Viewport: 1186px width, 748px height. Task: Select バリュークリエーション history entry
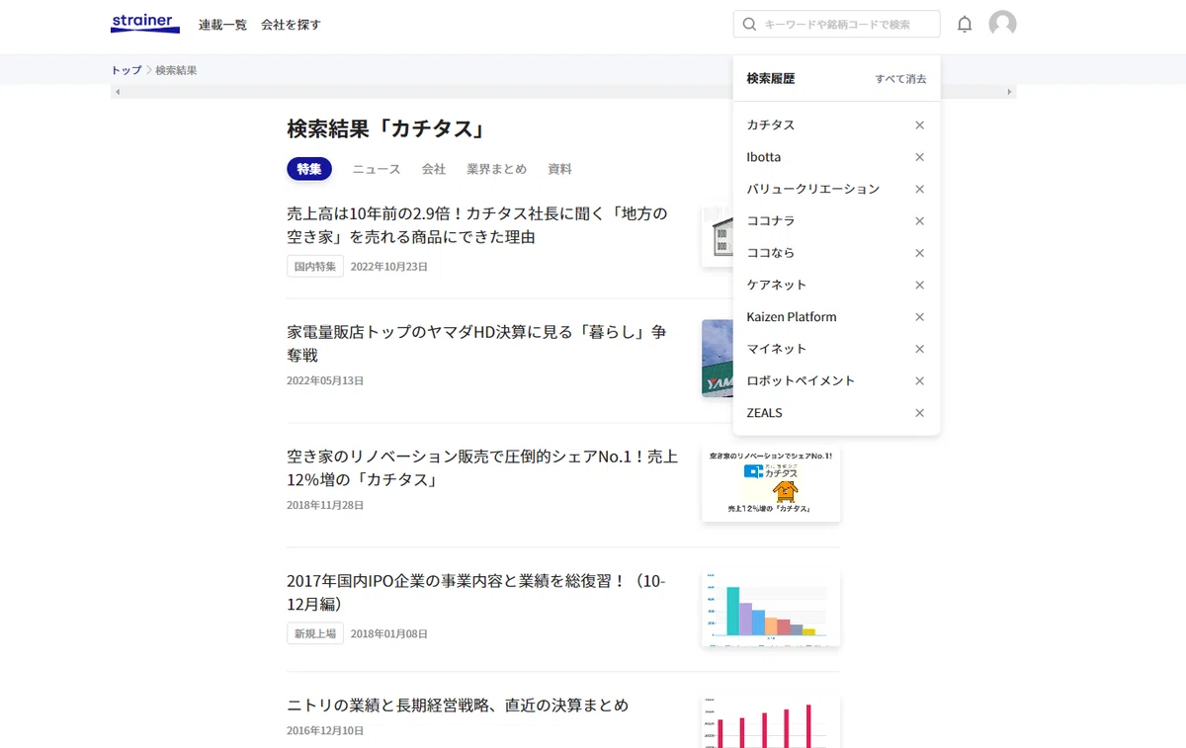(813, 189)
